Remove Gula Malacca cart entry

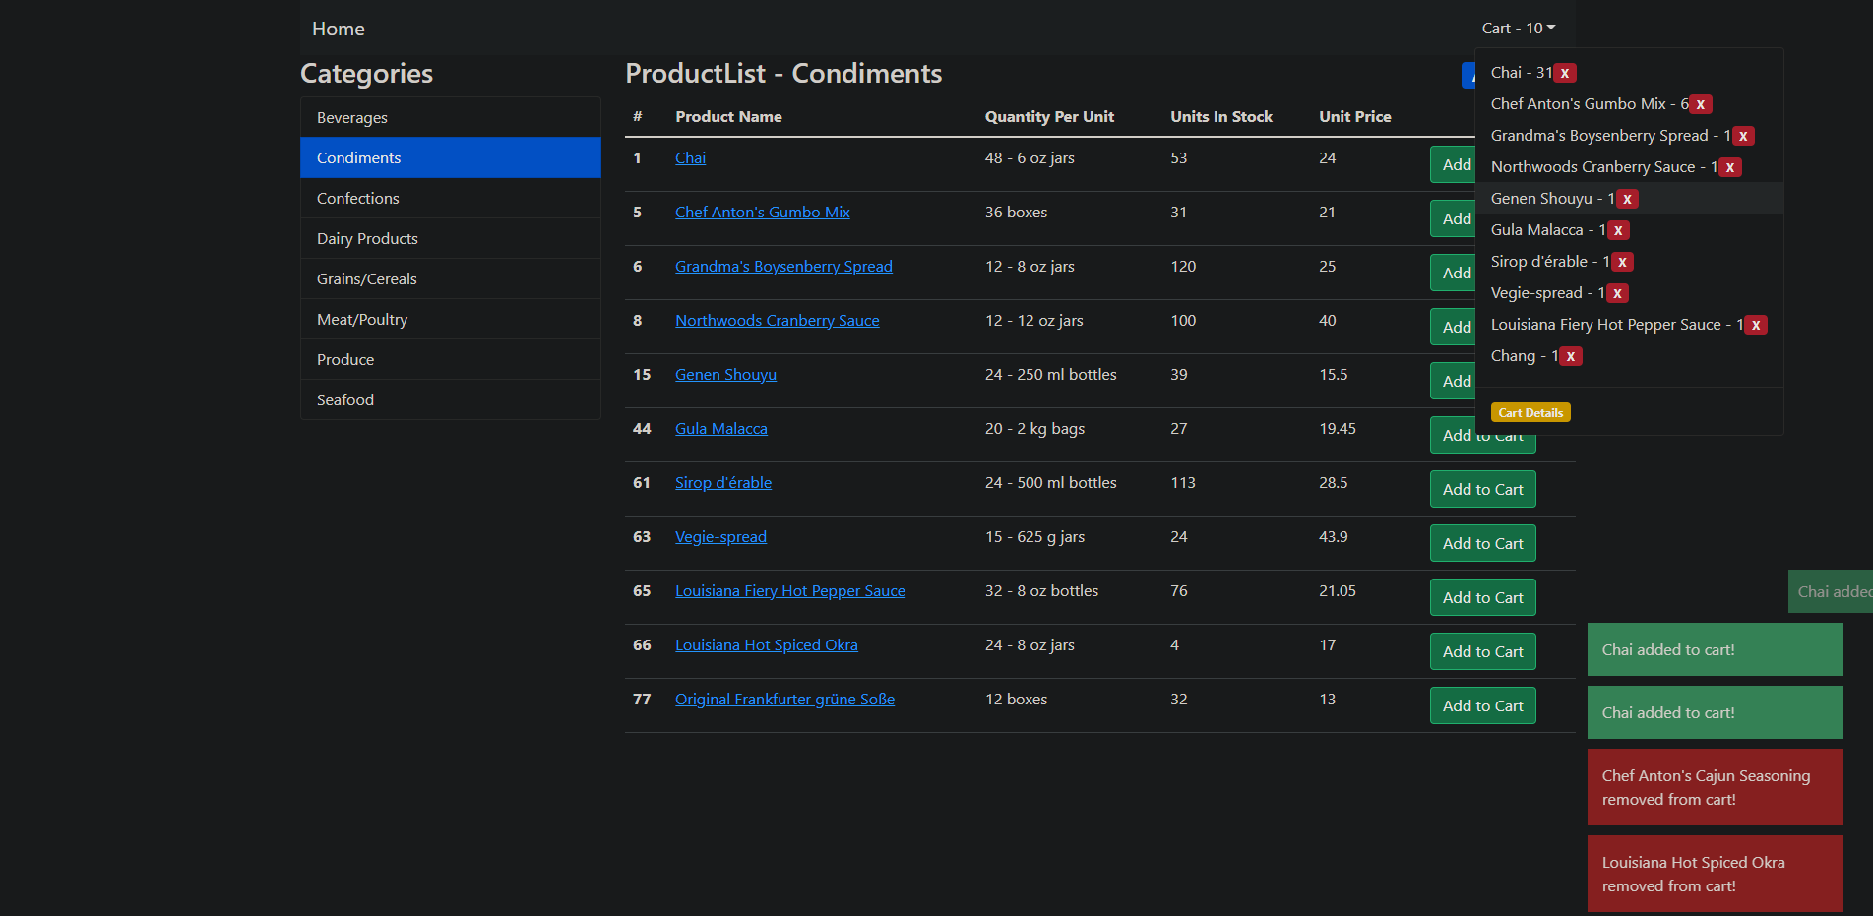click(1618, 230)
